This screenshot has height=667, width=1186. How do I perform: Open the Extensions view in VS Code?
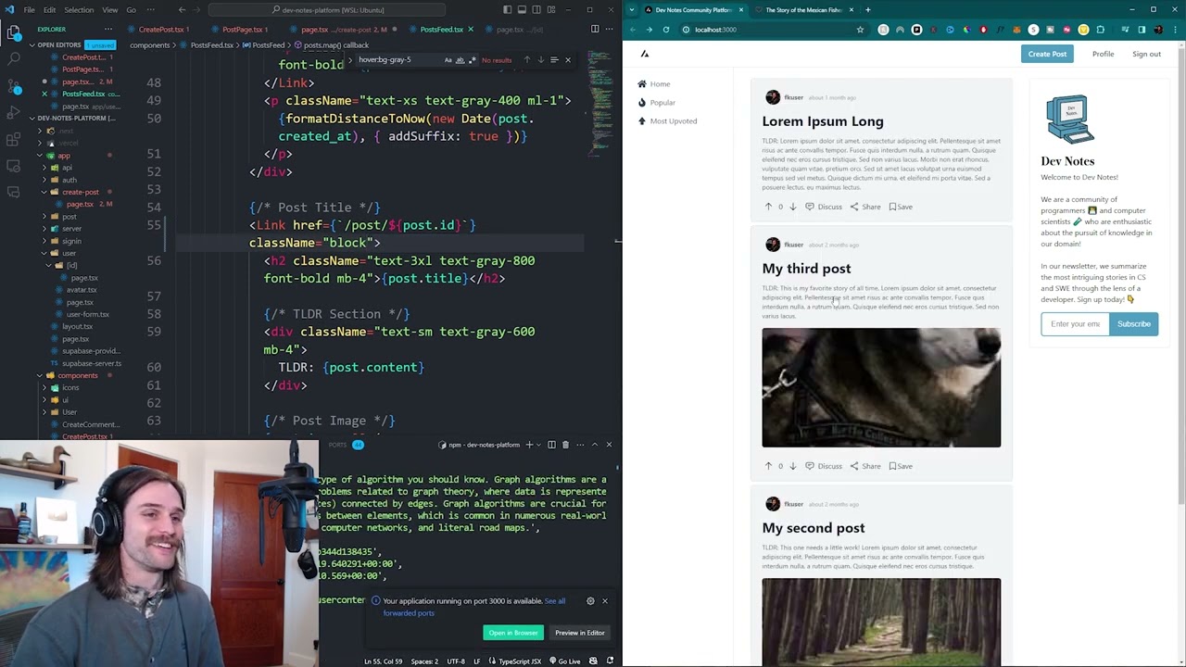[14, 140]
